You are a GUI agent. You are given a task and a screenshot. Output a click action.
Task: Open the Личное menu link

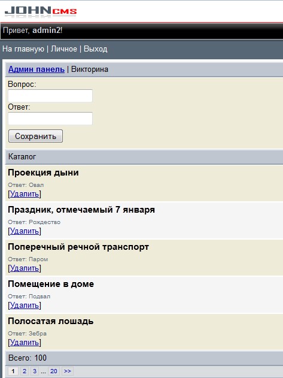(x=64, y=49)
